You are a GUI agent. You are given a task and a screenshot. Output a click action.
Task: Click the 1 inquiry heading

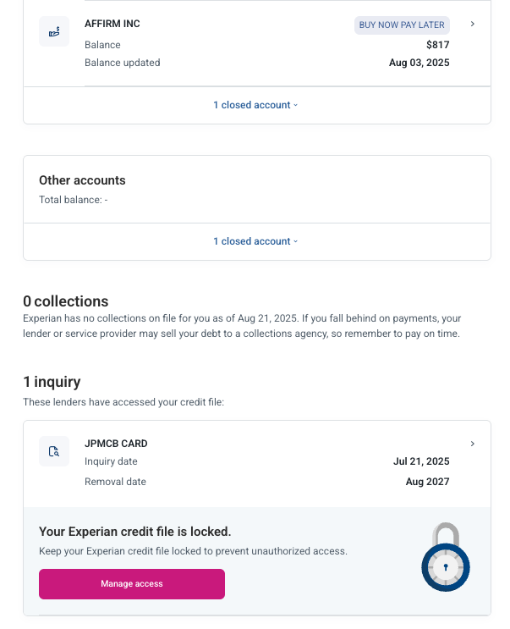tap(52, 382)
